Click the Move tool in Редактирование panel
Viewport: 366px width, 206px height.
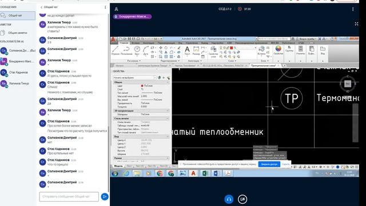click(161, 48)
